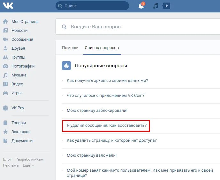This screenshot has width=220, height=180.
Task: Click the magnifier in the question box
Action: click(64, 27)
